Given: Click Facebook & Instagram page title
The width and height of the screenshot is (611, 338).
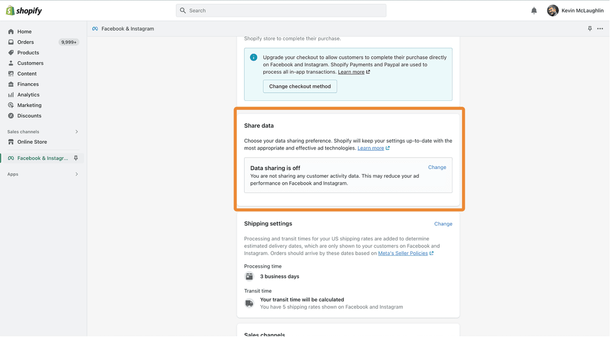Looking at the screenshot, I should pyautogui.click(x=128, y=29).
